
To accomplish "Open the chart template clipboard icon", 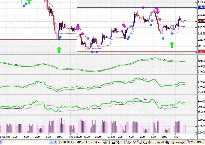I will [x=188, y=142].
